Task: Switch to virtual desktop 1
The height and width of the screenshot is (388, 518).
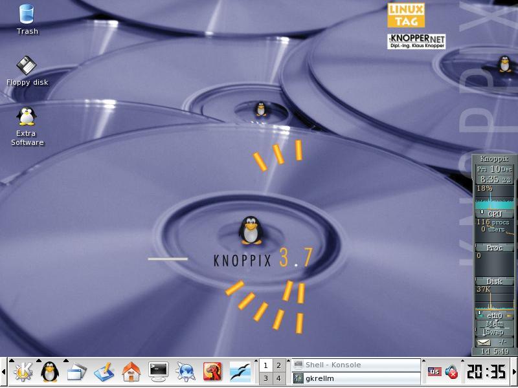Action: (265, 365)
